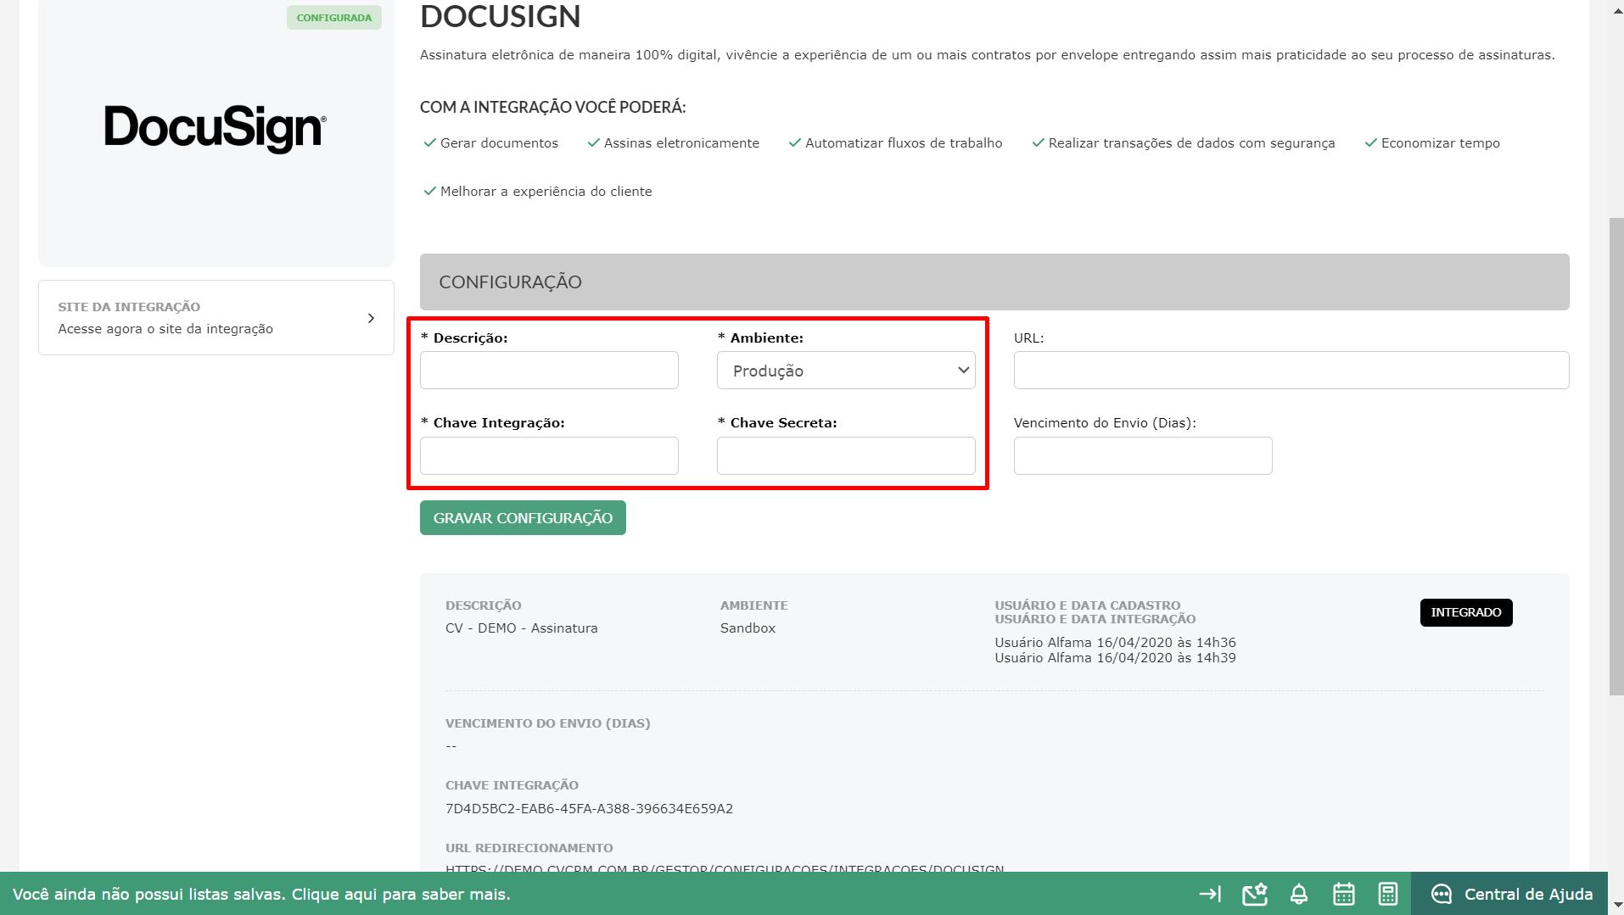Image resolution: width=1624 pixels, height=915 pixels.
Task: Click the Gravar Configuração button
Action: click(523, 518)
